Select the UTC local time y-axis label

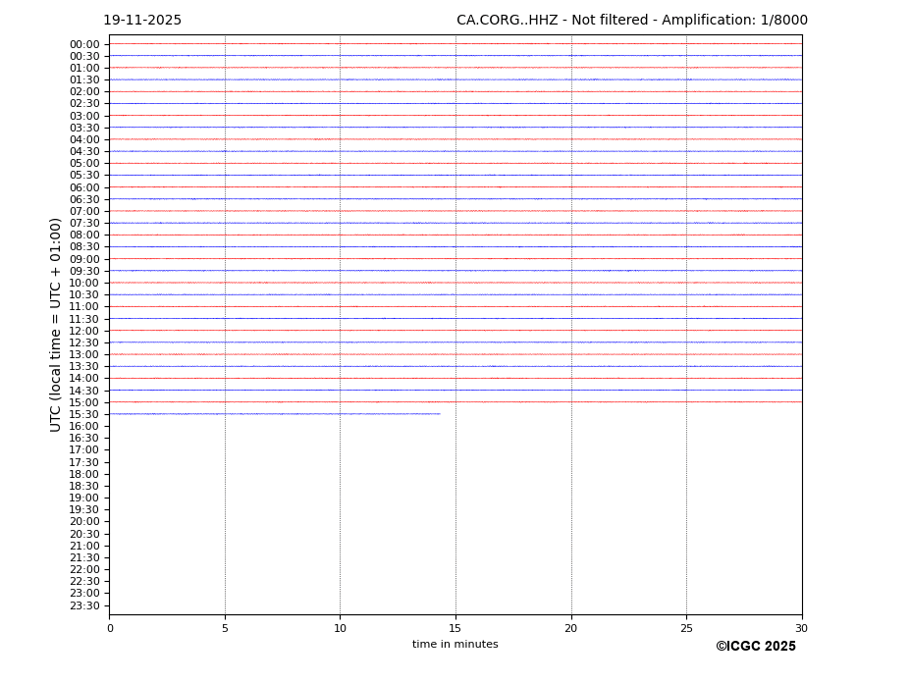click(x=56, y=325)
